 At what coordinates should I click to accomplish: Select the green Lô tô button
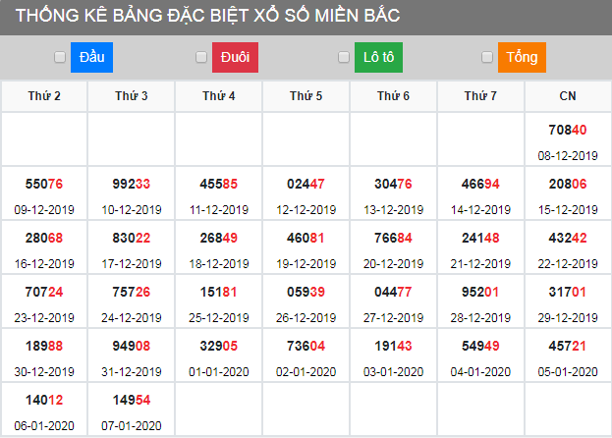point(378,58)
